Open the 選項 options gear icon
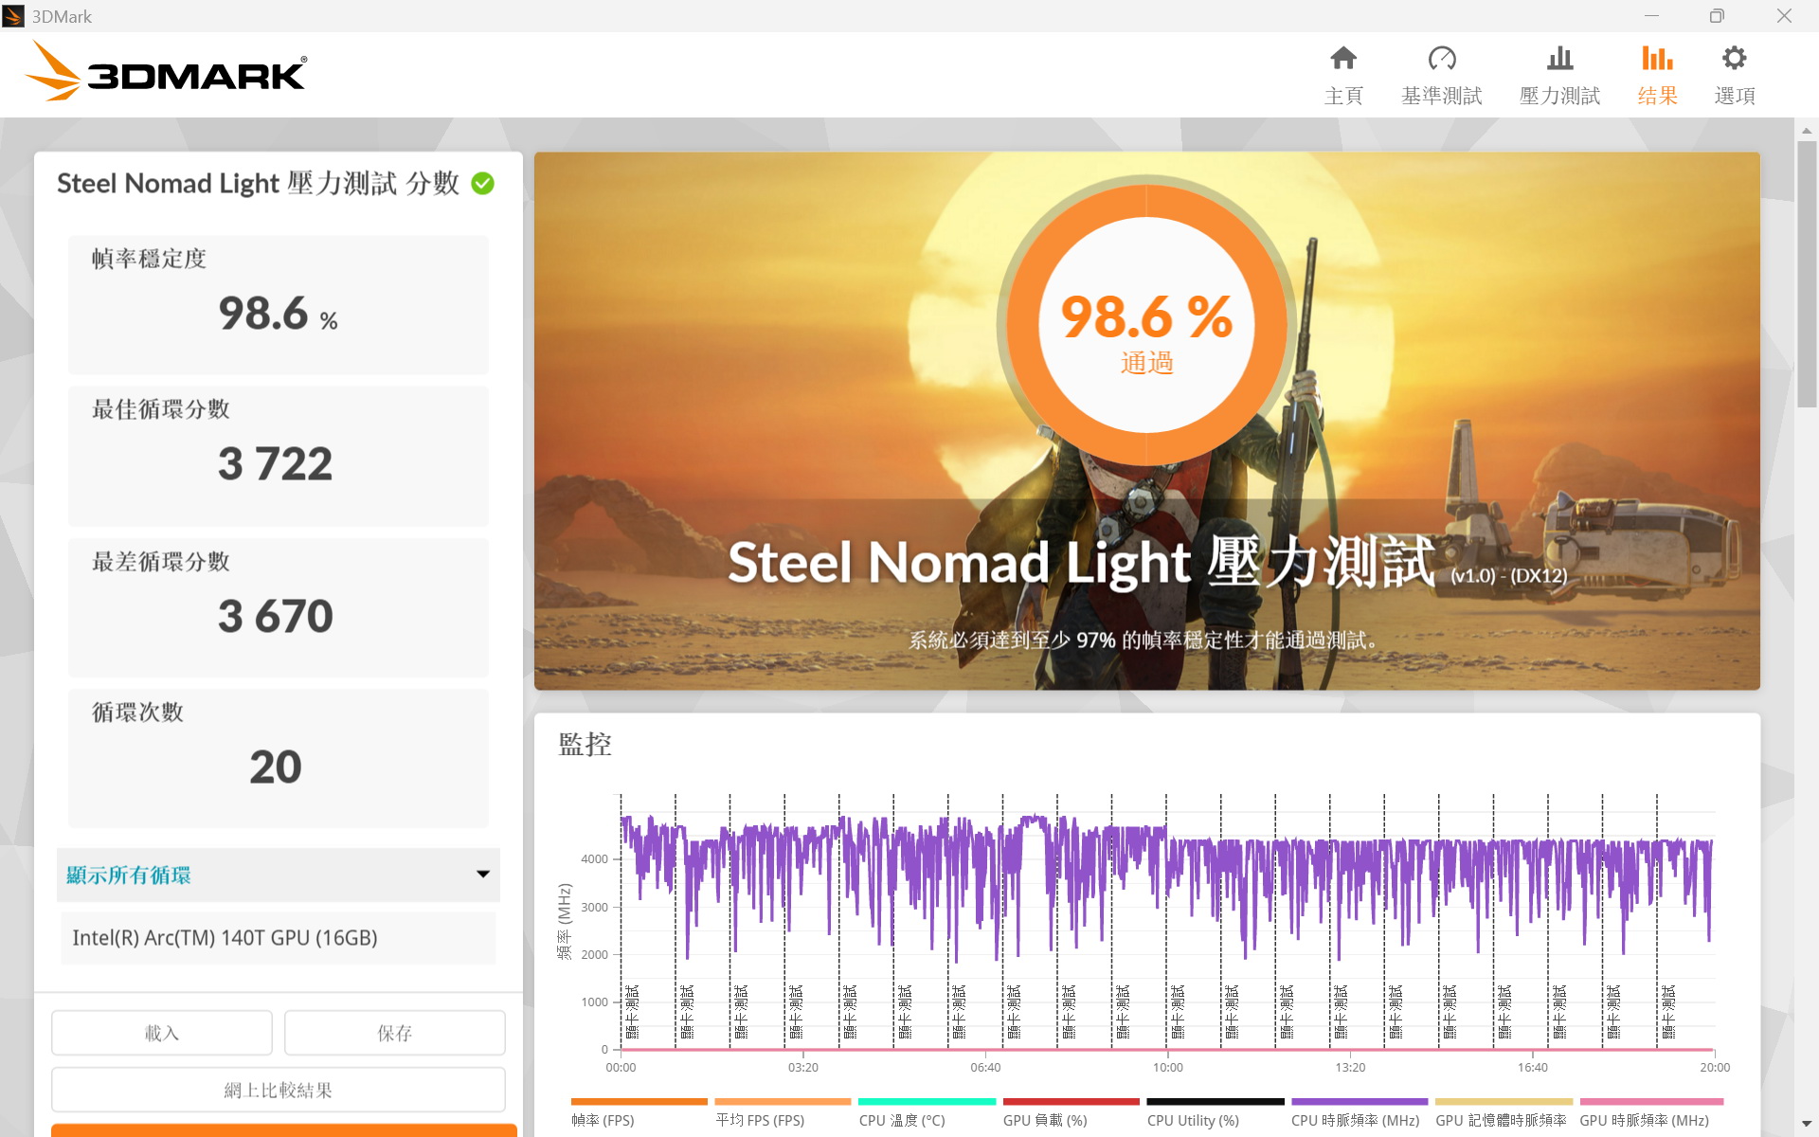 point(1735,59)
